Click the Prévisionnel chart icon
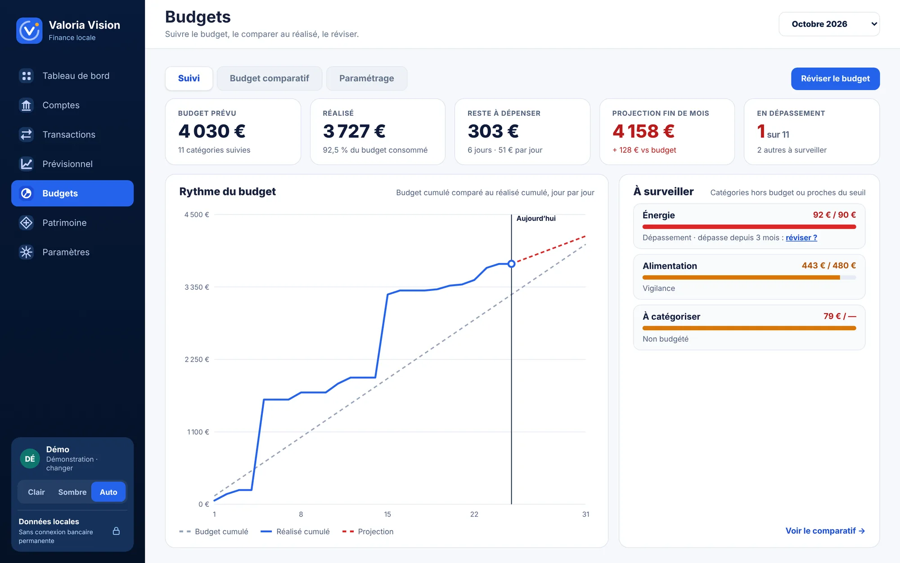The image size is (900, 563). click(x=27, y=164)
